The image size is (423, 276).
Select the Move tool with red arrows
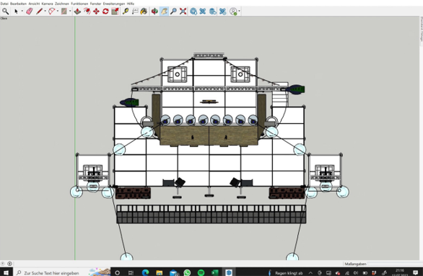(96, 12)
